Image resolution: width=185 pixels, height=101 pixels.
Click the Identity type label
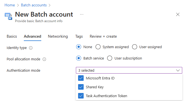17,48
